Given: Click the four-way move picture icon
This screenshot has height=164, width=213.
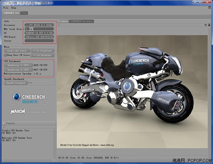Looking at the screenshot, I should tap(205, 25).
